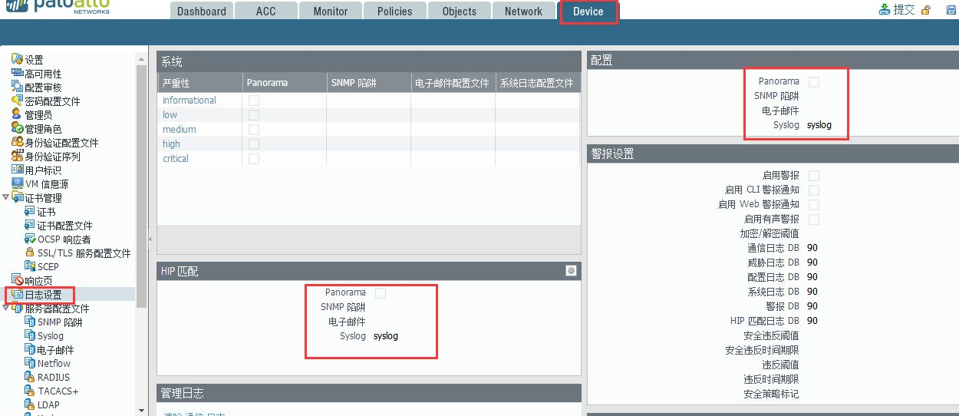Click the VM 信息源 monitor icon
Viewport: 959px width, 416px height.
(x=17, y=183)
